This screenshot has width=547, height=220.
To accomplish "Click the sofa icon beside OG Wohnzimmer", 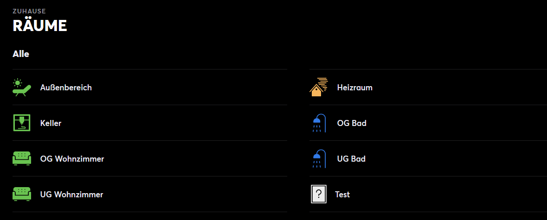I will pyautogui.click(x=22, y=159).
